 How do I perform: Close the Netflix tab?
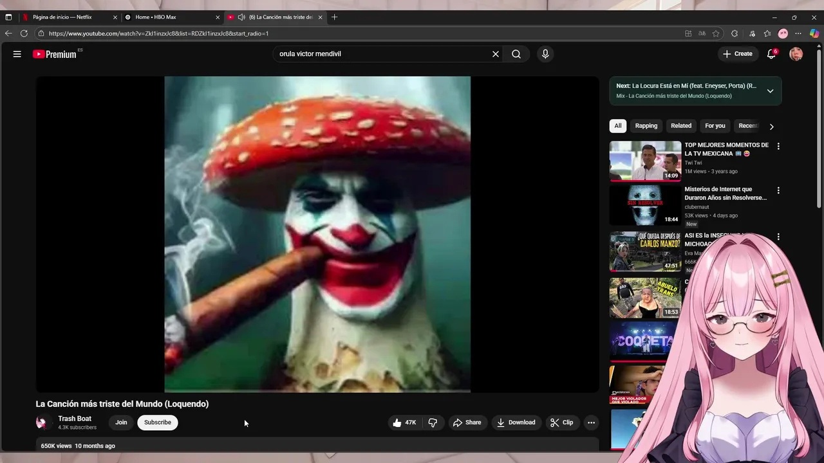(x=115, y=17)
